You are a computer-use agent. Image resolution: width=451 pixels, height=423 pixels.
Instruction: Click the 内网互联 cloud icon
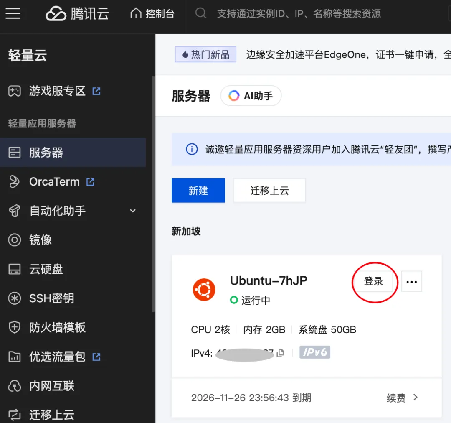point(14,386)
